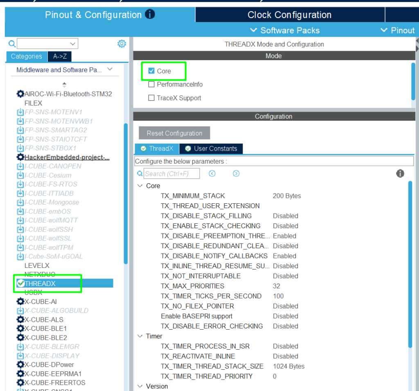Click the previous search result arrow icon
Screen dimensions: 419x391
(x=212, y=174)
